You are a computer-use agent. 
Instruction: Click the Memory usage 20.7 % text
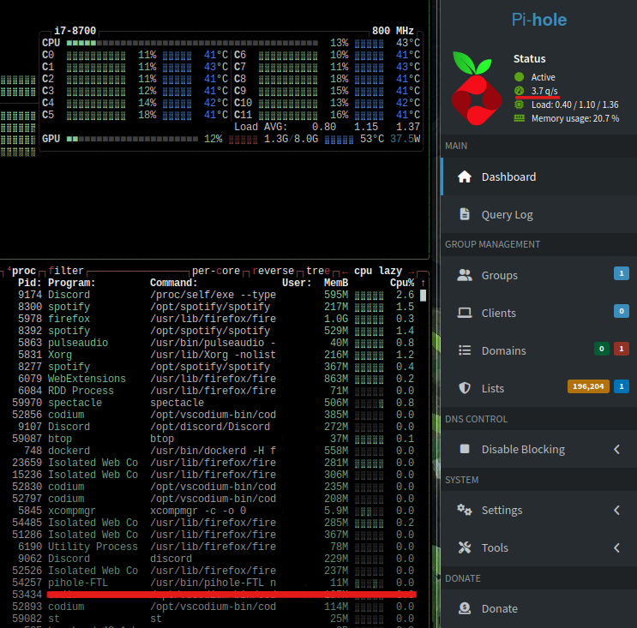[x=575, y=118]
